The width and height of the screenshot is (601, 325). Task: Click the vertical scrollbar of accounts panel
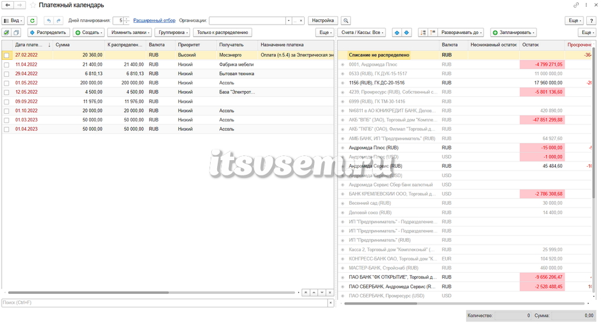click(x=593, y=123)
